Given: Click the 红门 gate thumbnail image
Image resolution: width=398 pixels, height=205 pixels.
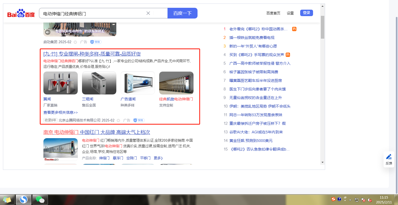Looking at the screenshot, I should coord(61,149).
